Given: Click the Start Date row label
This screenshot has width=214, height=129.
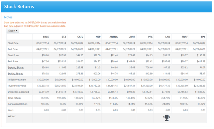Looking at the screenshot, I should (13, 43).
